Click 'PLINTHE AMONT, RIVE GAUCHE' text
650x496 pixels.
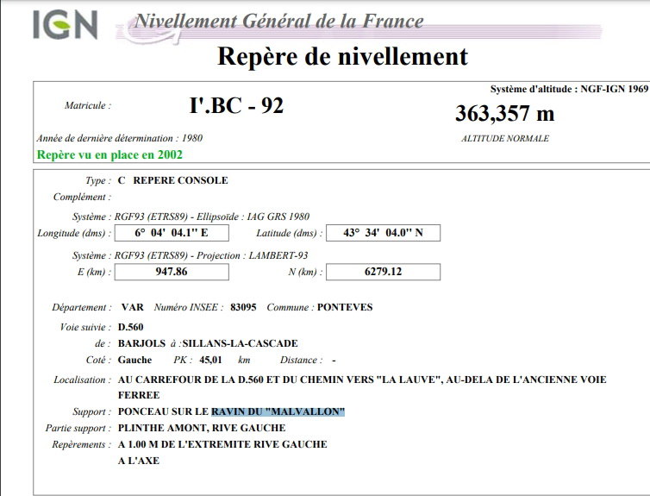coord(202,428)
